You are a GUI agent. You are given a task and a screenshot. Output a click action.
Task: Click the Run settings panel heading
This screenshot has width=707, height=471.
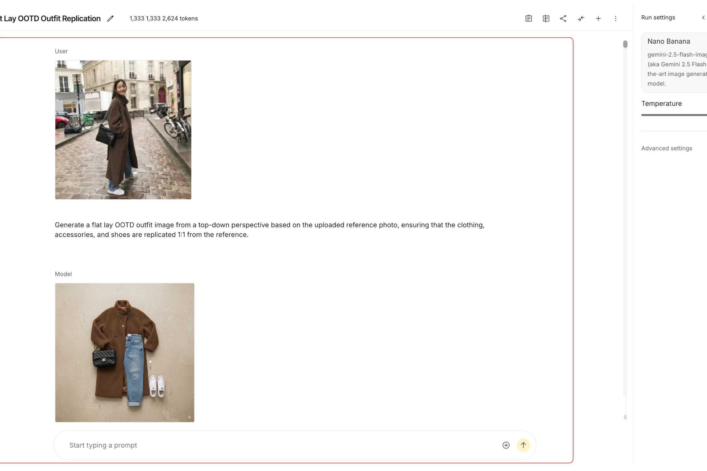pyautogui.click(x=658, y=18)
